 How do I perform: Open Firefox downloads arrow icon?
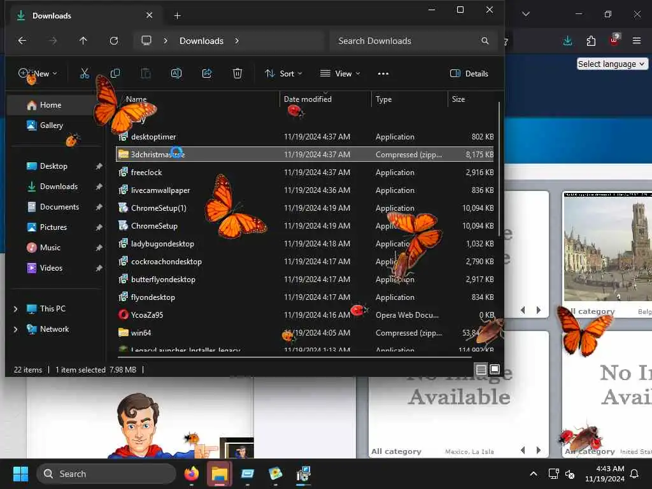[567, 41]
